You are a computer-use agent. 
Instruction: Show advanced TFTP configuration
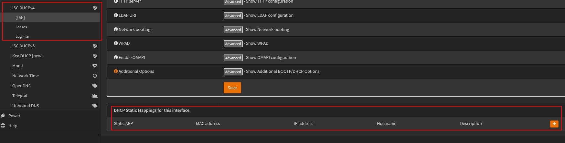click(x=233, y=2)
